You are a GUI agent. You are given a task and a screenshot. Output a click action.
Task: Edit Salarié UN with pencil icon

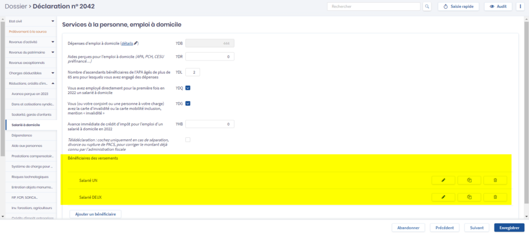tap(443, 180)
